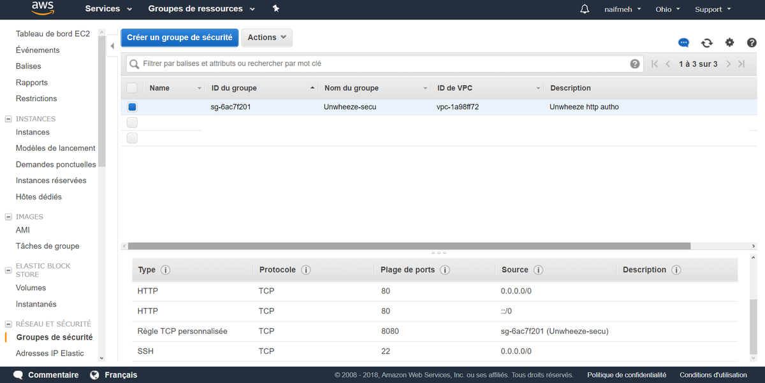Click the help question mark icon at top right
The image size is (765, 383).
pos(752,43)
